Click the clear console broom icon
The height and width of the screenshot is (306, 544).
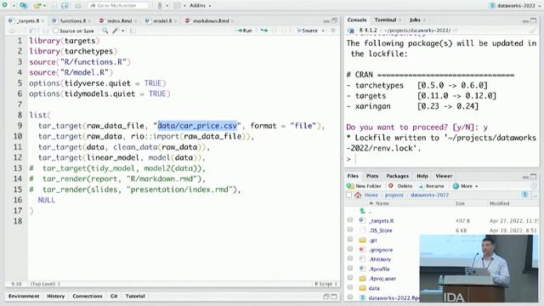pos(534,31)
